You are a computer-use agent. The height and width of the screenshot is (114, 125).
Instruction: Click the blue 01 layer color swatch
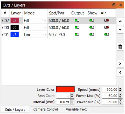click(x=15, y=34)
